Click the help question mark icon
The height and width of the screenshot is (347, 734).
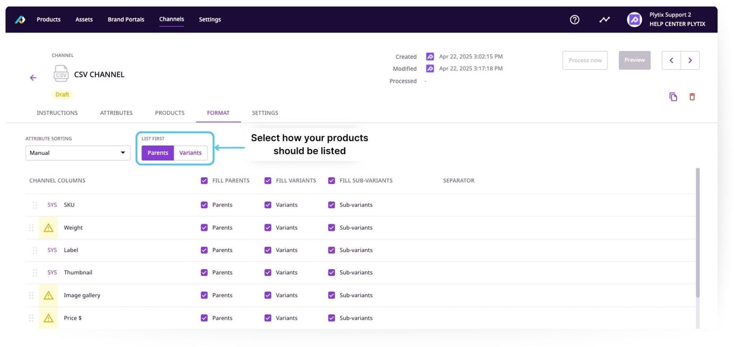click(575, 20)
